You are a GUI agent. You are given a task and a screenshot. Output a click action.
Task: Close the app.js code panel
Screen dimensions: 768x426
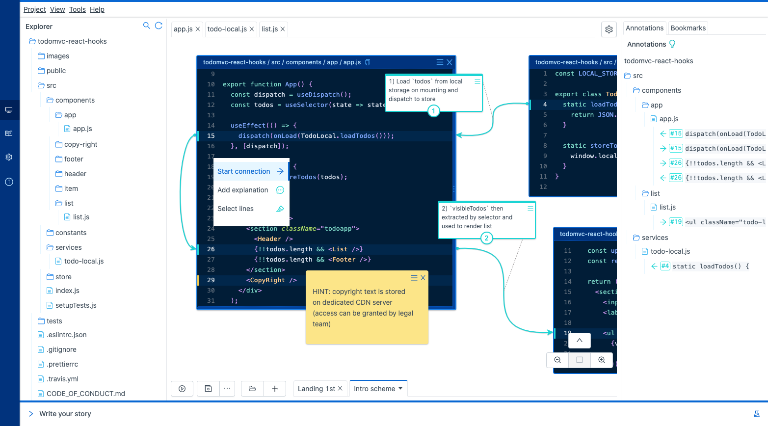[449, 62]
